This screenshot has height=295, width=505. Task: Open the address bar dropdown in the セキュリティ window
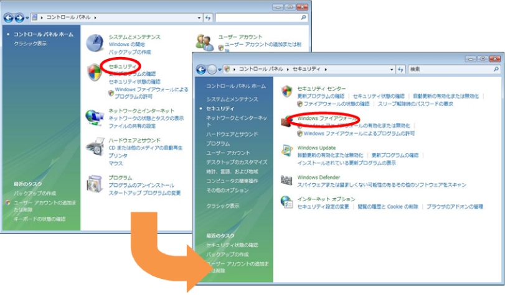click(393, 69)
